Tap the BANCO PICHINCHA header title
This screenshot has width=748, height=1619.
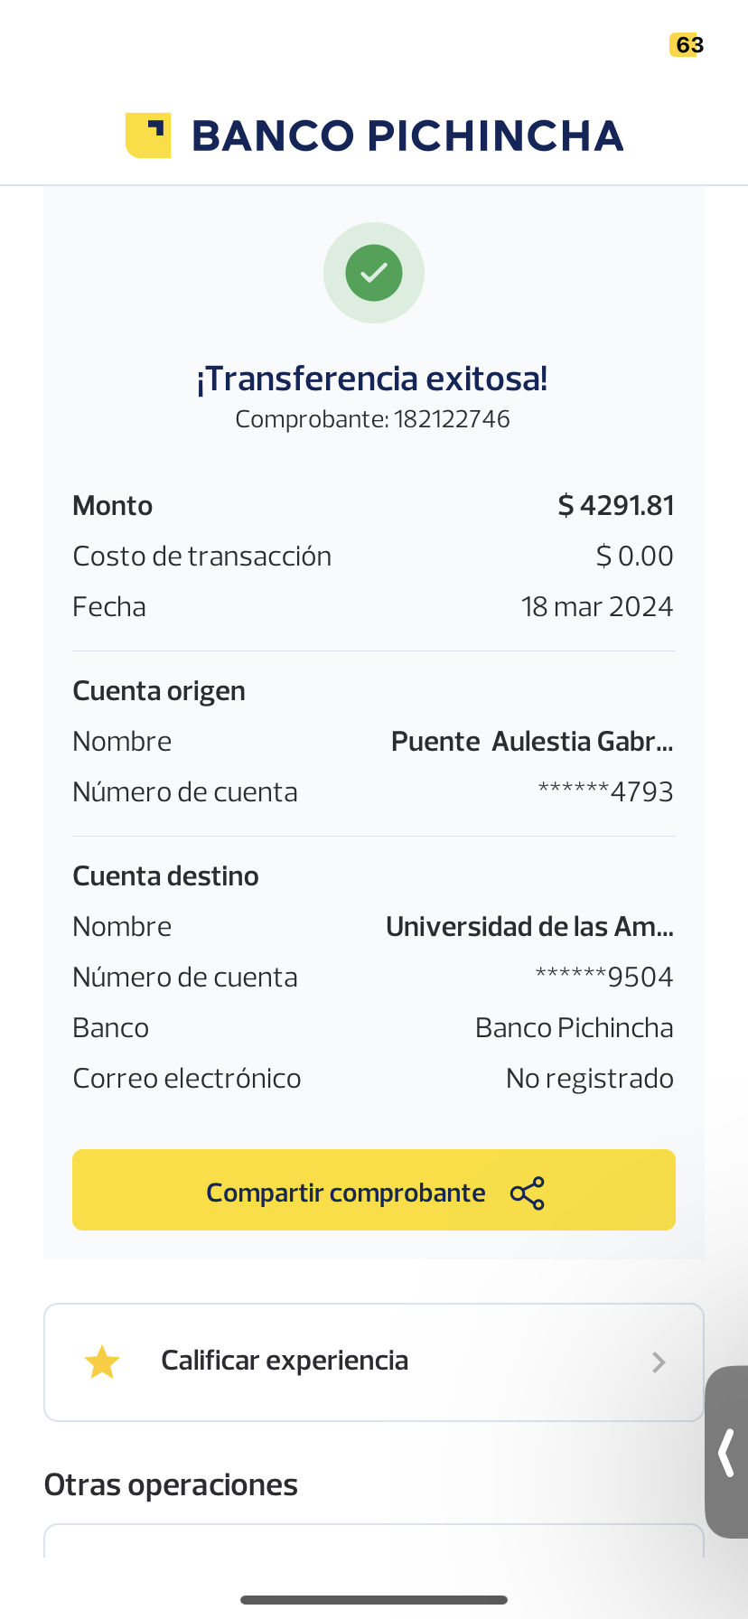tap(407, 136)
